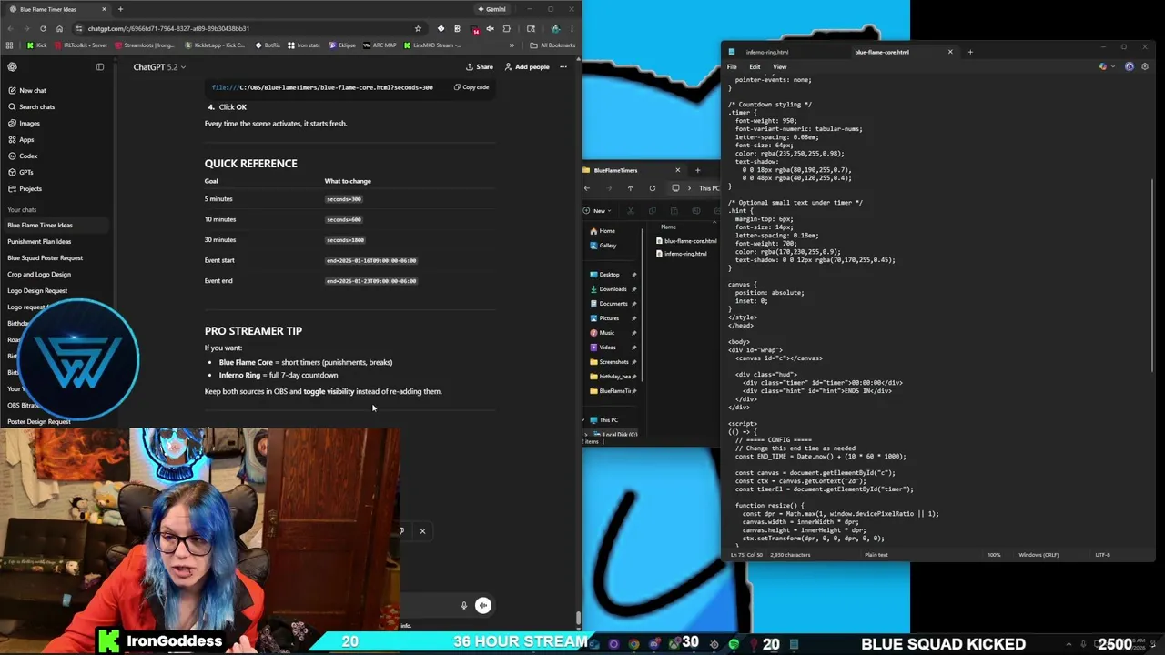Open ChatGPT conversation options ellipsis
This screenshot has width=1165, height=655.
point(562,66)
